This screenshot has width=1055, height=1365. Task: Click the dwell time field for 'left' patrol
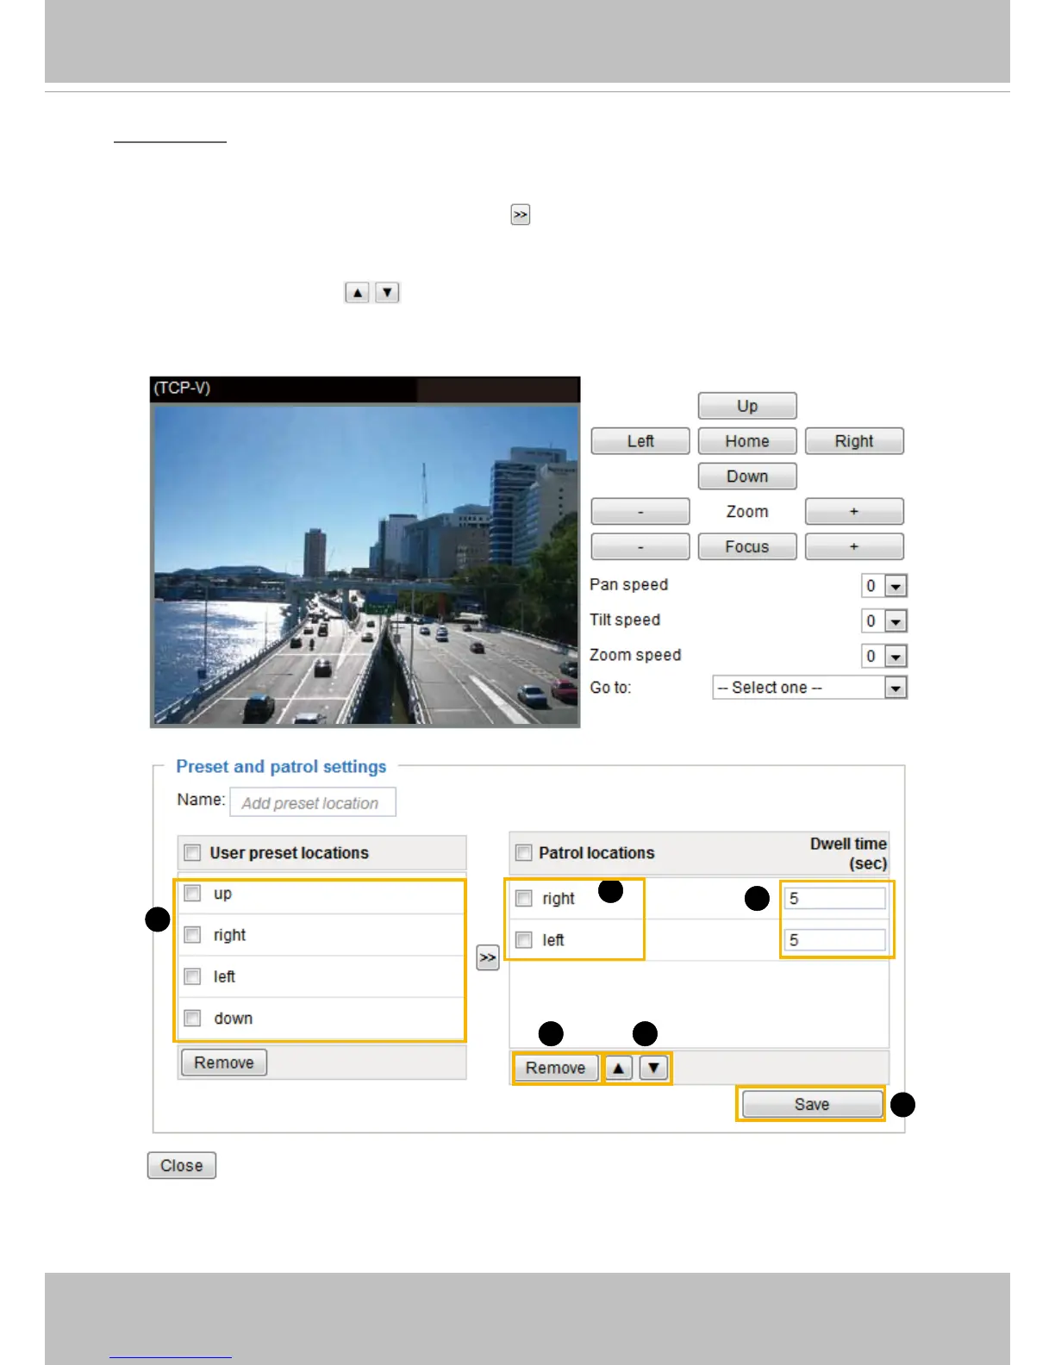[835, 940]
